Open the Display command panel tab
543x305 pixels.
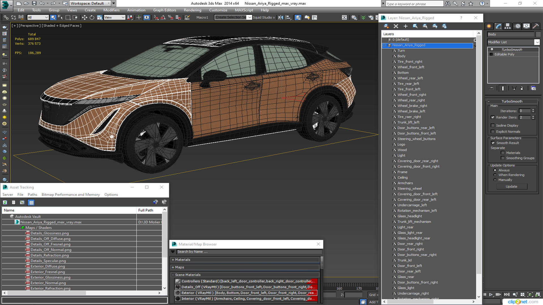click(x=526, y=26)
